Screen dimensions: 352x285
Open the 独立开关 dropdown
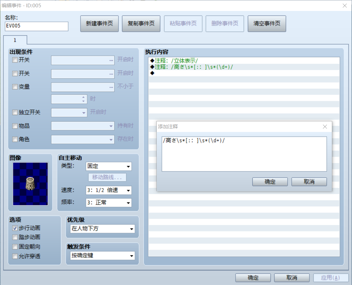click(x=69, y=112)
